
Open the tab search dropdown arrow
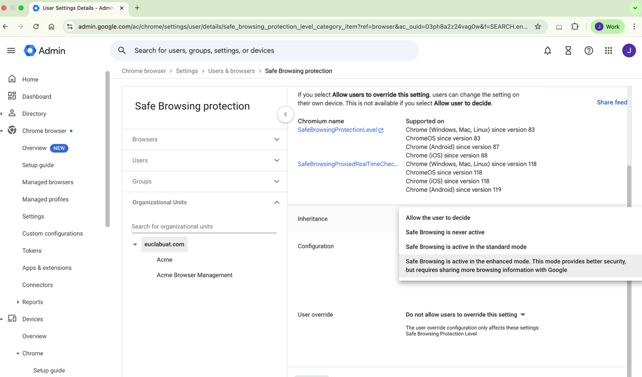click(635, 8)
